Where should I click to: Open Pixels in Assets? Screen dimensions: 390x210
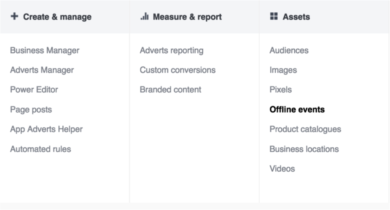(281, 89)
